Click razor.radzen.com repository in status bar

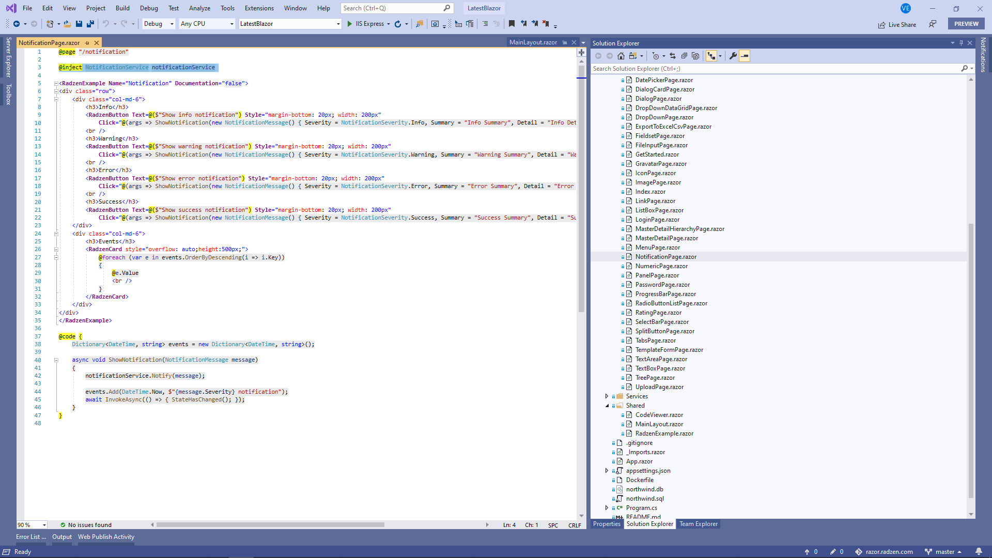point(884,552)
